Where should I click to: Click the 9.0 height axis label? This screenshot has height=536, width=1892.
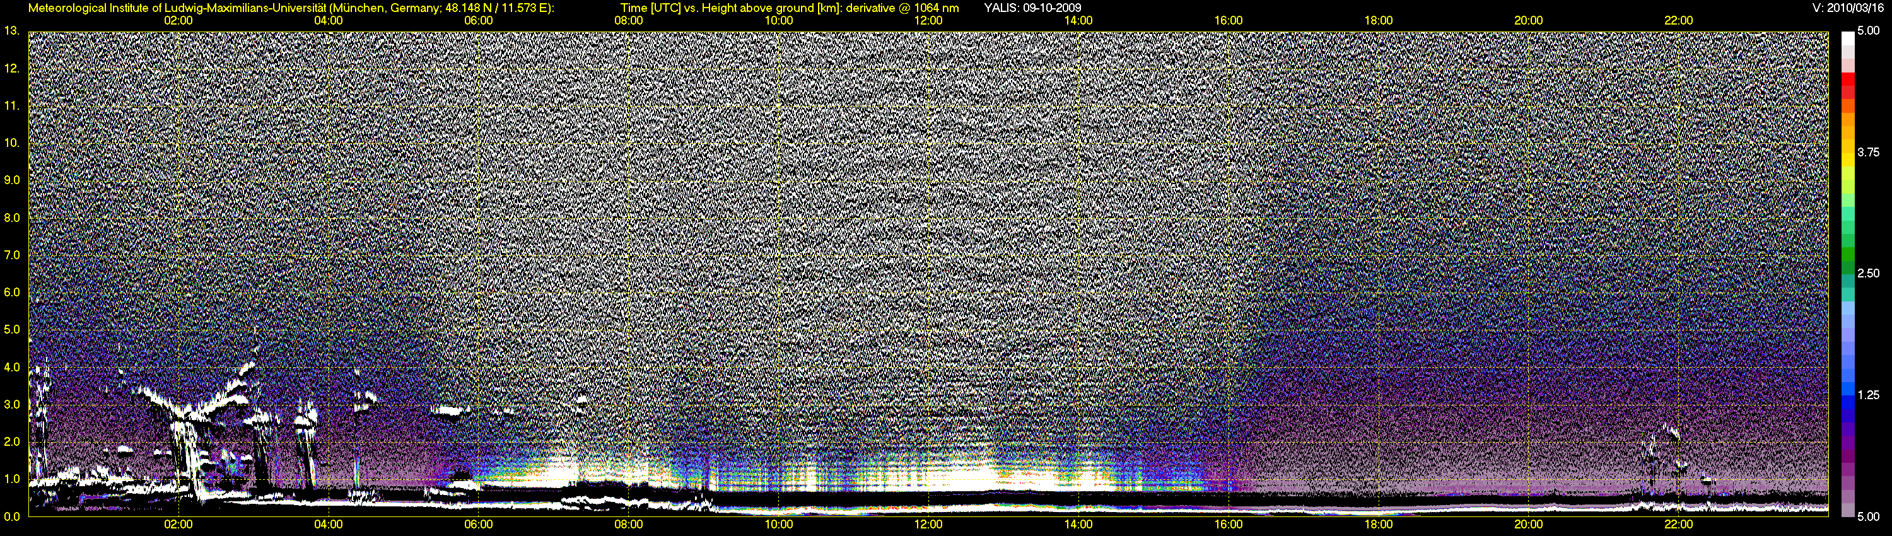point(12,180)
